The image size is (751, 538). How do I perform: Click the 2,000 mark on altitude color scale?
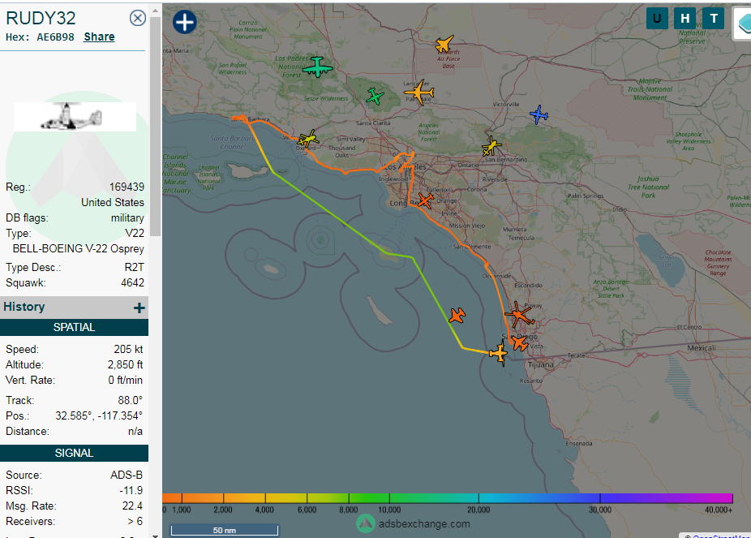pos(223,510)
